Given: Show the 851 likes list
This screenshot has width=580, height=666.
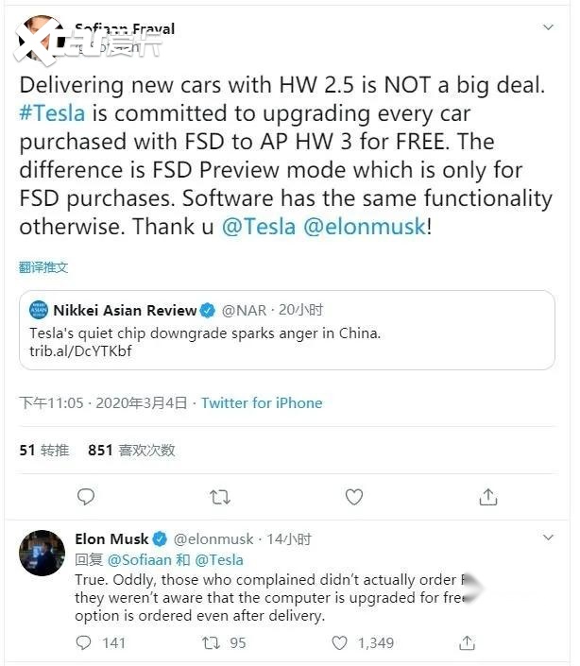Looking at the screenshot, I should (131, 451).
